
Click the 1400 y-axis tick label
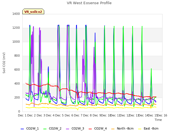[16, 14]
